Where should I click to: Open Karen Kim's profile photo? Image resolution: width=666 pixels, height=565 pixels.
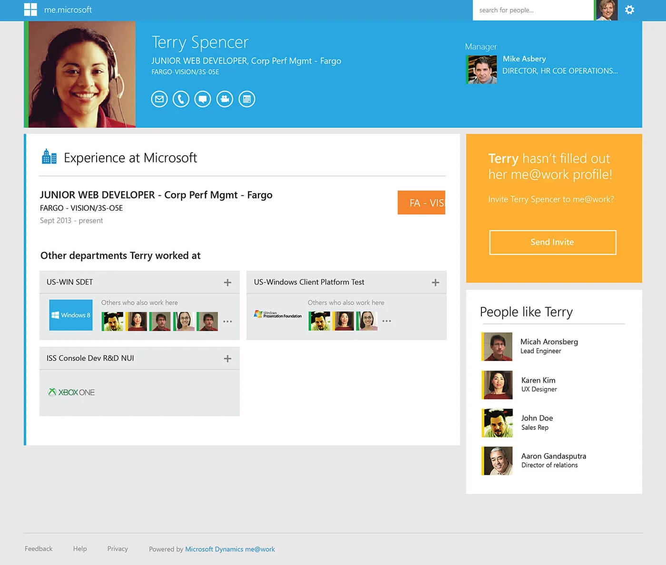coord(497,385)
